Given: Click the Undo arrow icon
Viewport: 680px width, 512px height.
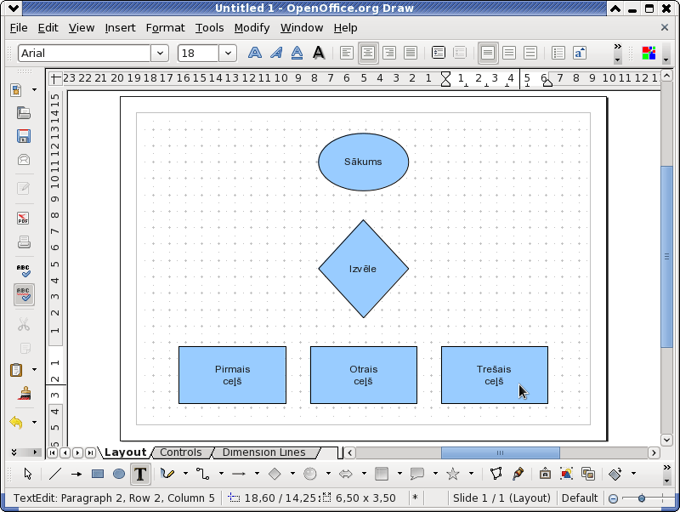Looking at the screenshot, I should point(16,422).
